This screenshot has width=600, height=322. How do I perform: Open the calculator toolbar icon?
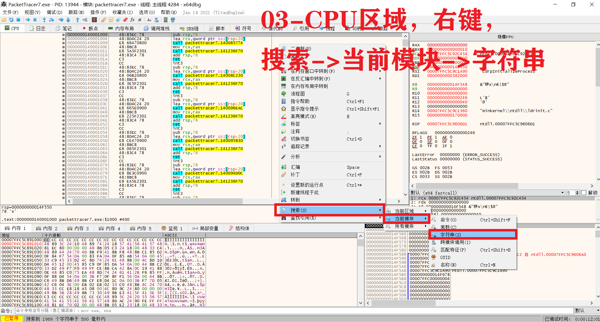(x=166, y=20)
